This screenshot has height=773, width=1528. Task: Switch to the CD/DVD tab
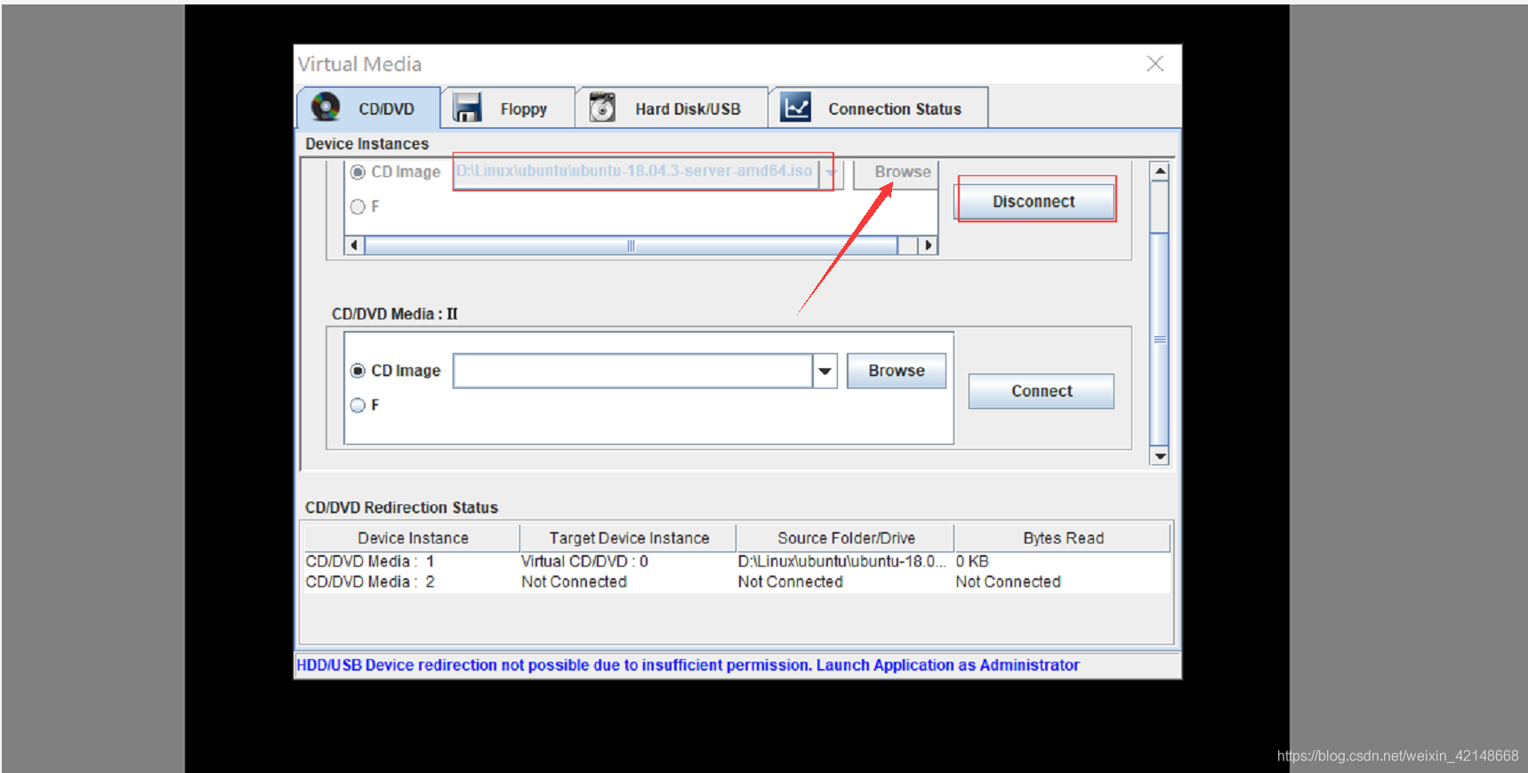click(x=368, y=109)
